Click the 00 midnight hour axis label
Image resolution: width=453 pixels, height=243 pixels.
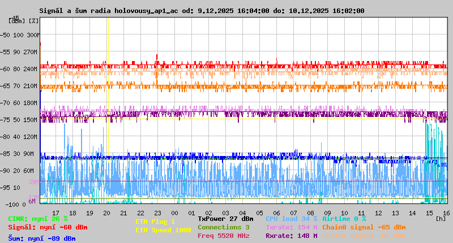click(175, 213)
